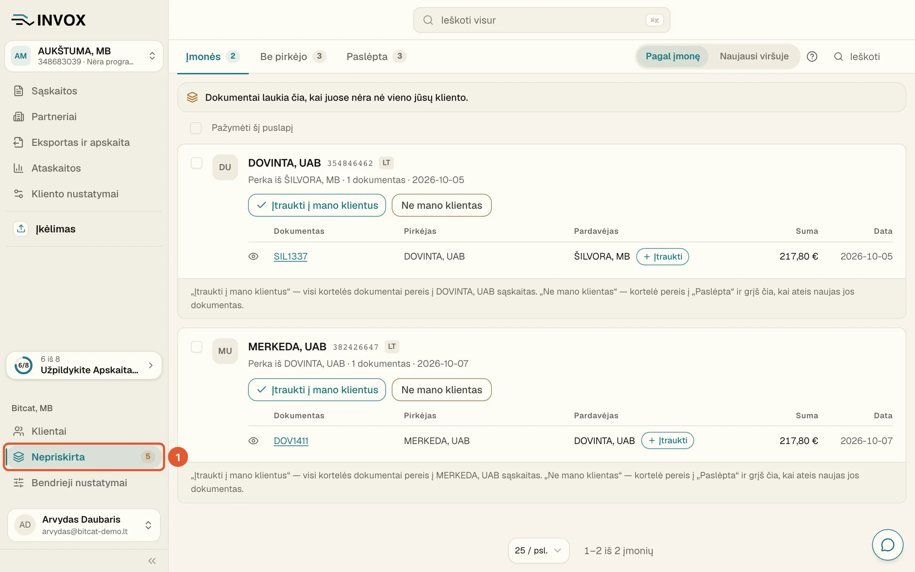The width and height of the screenshot is (915, 572).
Task: Open the Ieškoti search in the tab bar
Action: pos(857,56)
